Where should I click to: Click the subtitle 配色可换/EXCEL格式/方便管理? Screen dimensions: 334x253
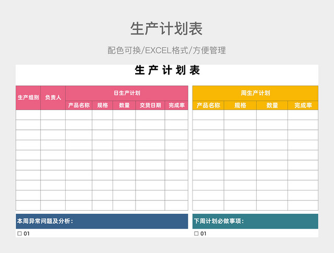166,51
